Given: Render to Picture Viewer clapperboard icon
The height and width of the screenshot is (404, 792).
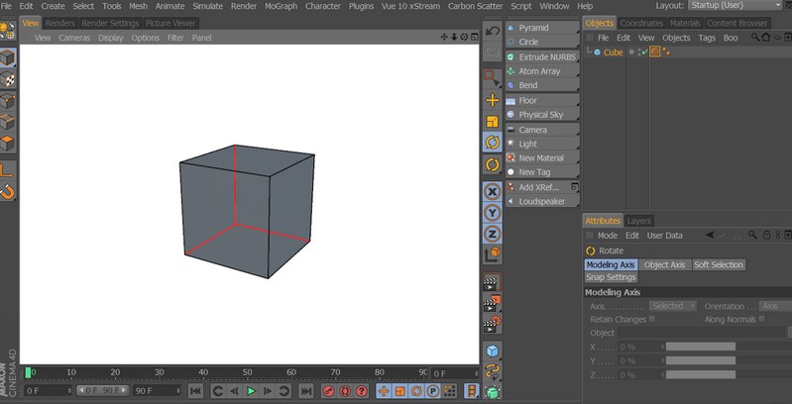Looking at the screenshot, I should pyautogui.click(x=492, y=304).
